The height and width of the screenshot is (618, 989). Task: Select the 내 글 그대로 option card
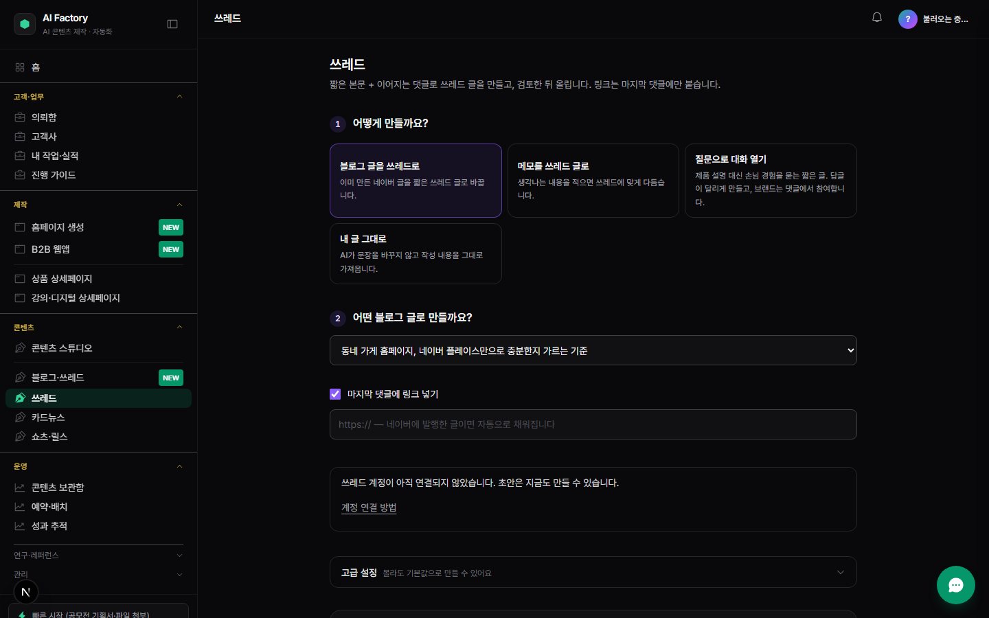416,253
